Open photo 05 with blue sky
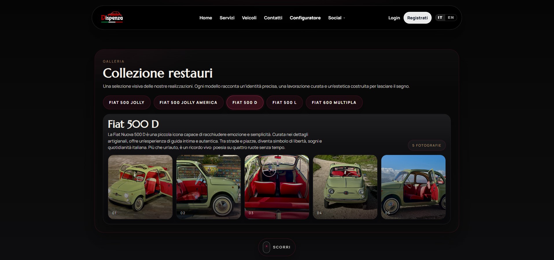 coord(413,187)
